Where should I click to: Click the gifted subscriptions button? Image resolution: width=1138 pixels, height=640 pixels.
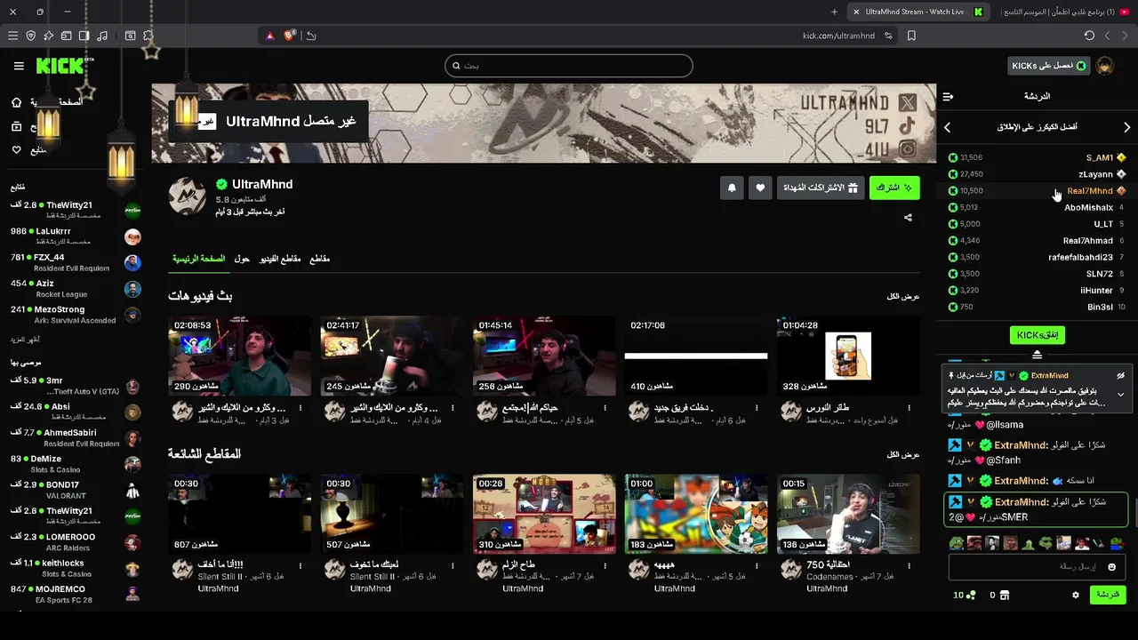820,188
